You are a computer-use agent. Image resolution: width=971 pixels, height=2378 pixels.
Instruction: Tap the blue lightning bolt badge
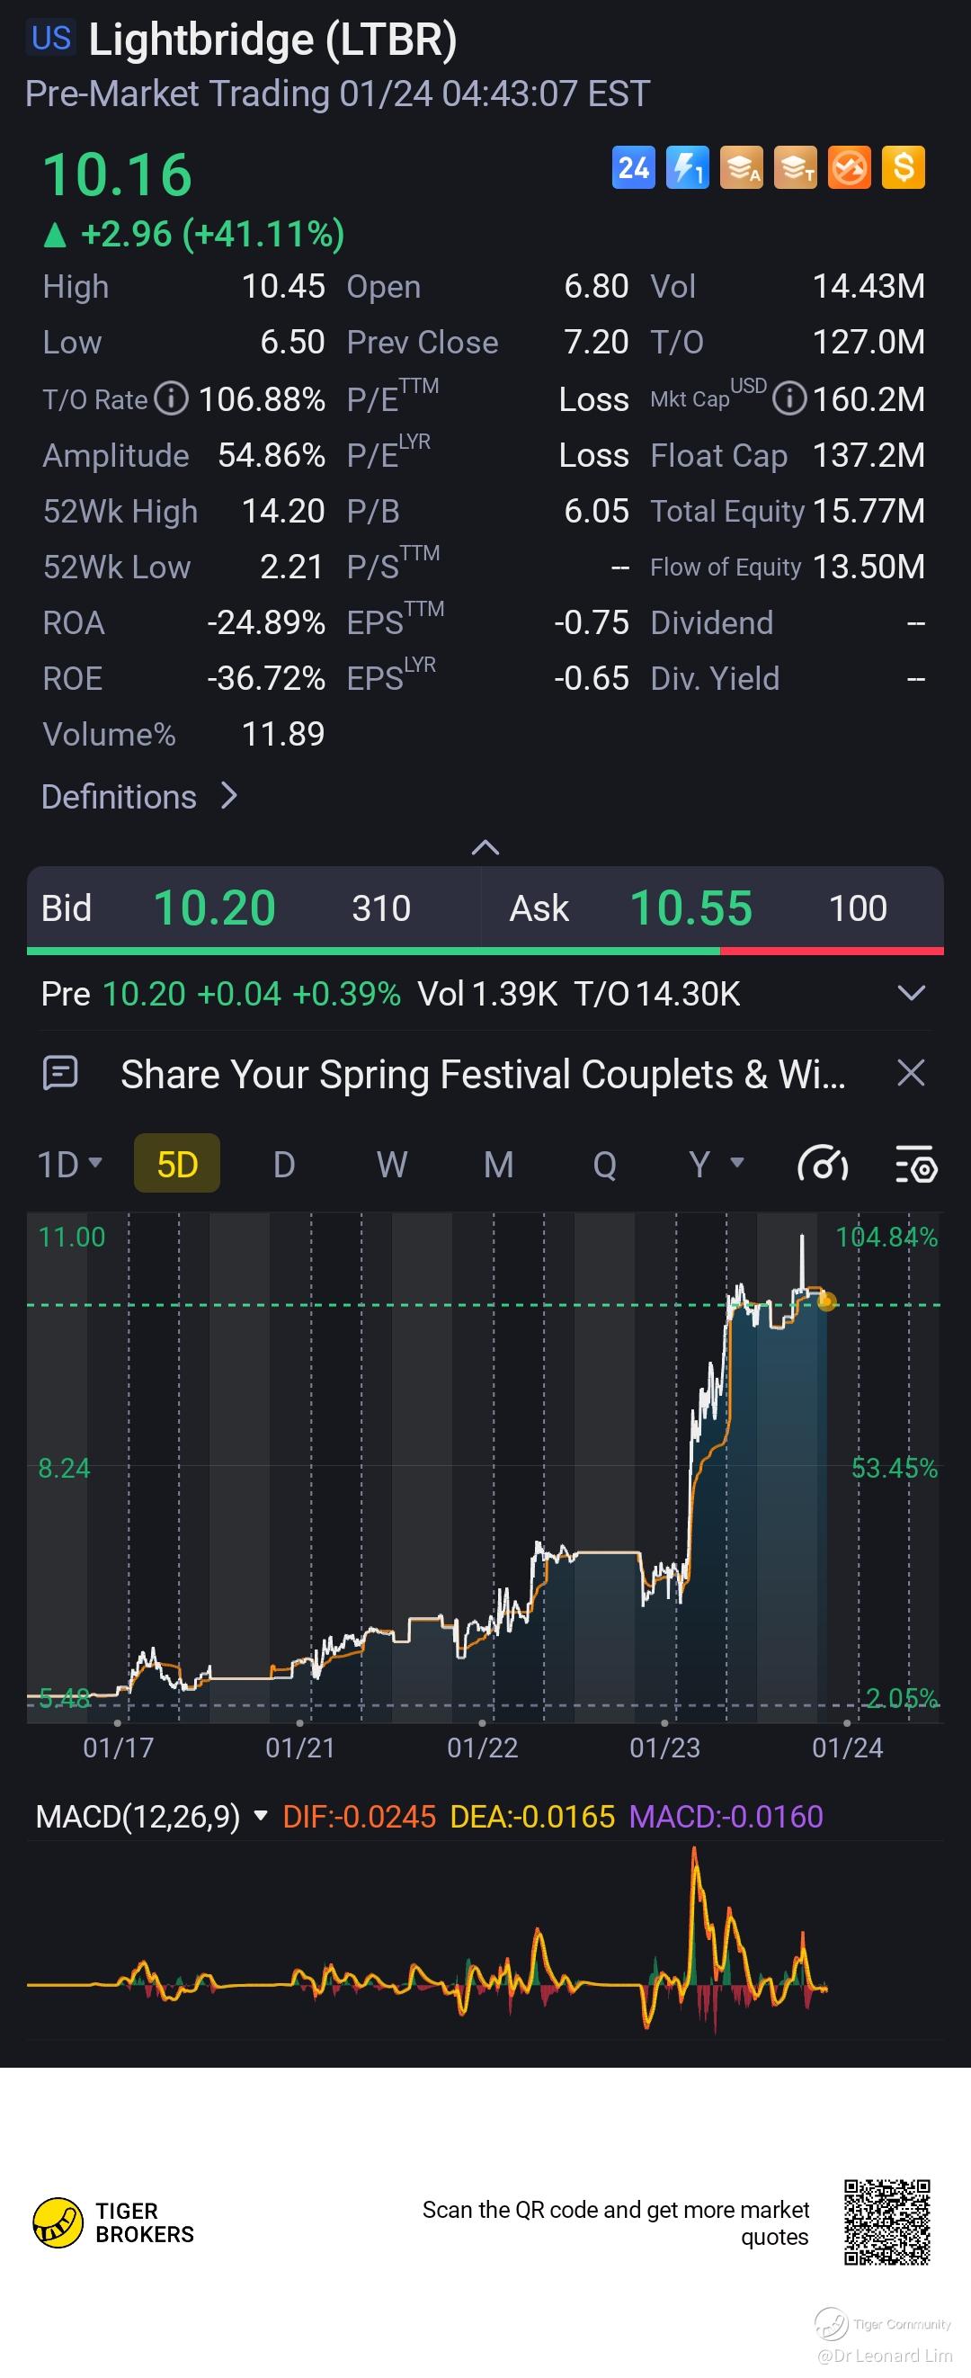pos(687,168)
